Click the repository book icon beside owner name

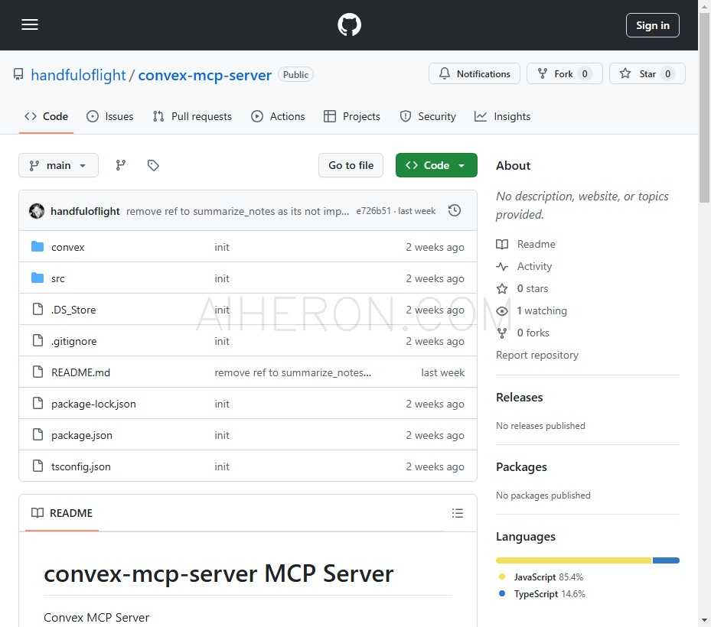18,74
